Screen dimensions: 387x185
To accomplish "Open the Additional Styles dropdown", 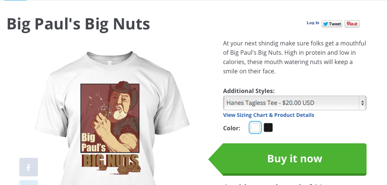I will [x=294, y=103].
